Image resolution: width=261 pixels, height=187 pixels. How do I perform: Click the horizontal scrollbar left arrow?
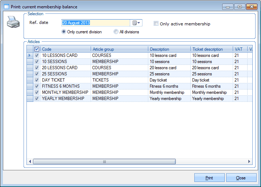30,162
